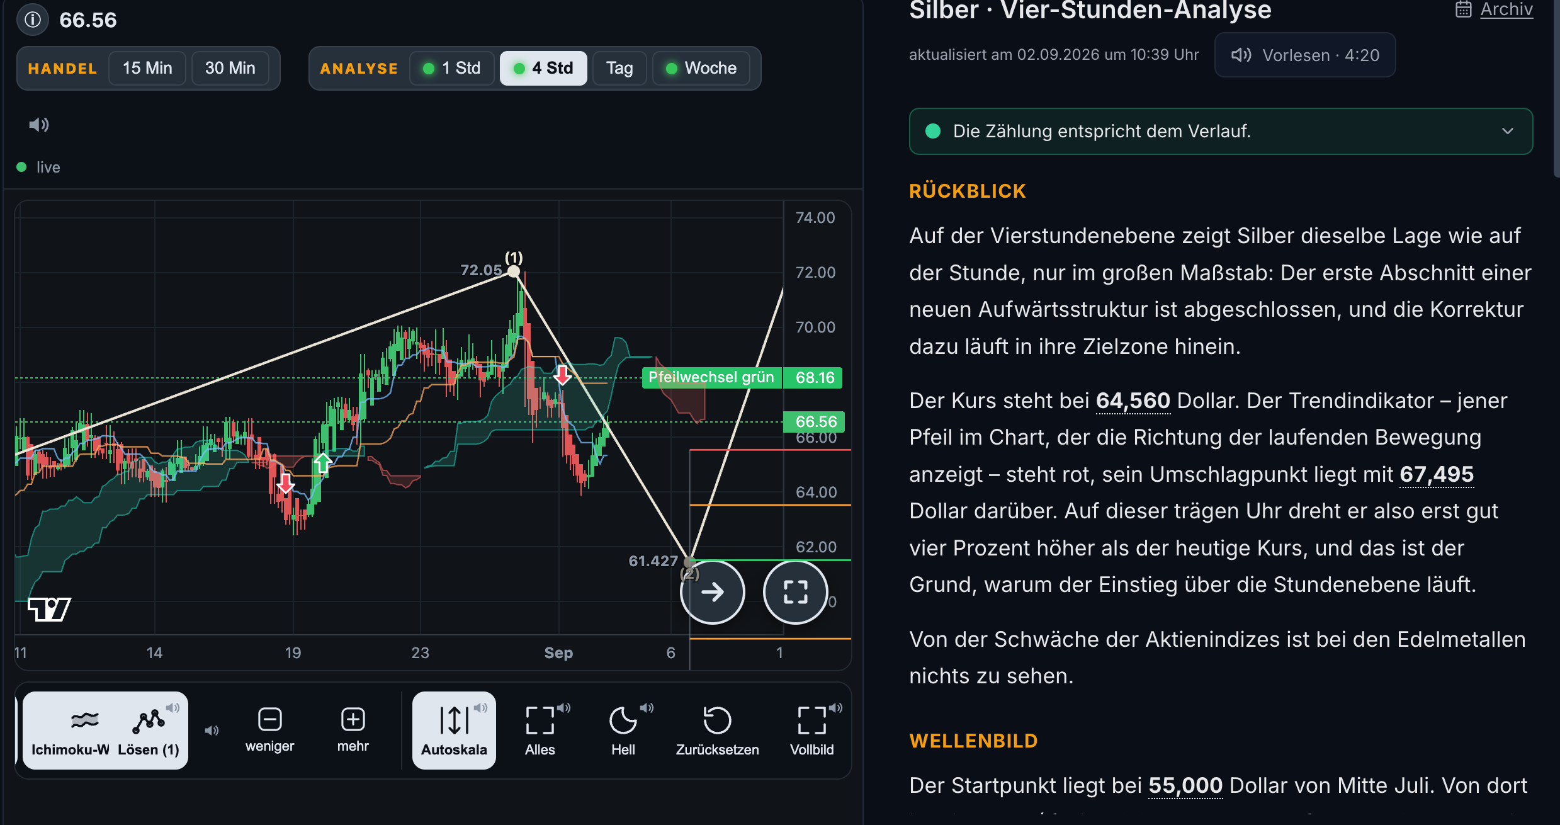The width and height of the screenshot is (1560, 825).
Task: Click the HANDEL label
Action: (62, 69)
